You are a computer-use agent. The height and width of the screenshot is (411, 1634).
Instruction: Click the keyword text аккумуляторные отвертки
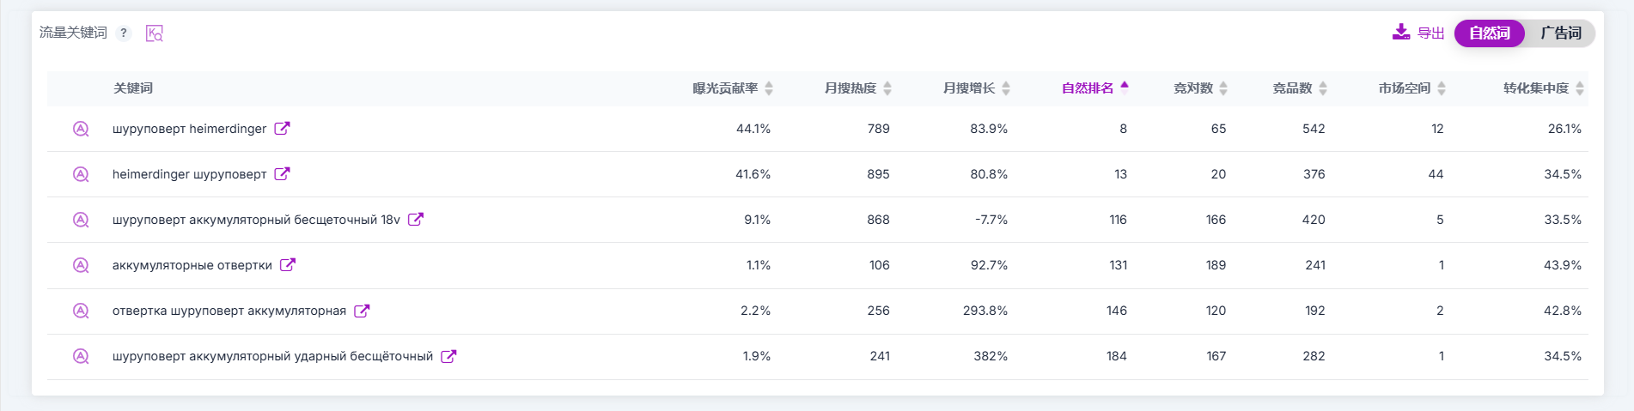[192, 265]
